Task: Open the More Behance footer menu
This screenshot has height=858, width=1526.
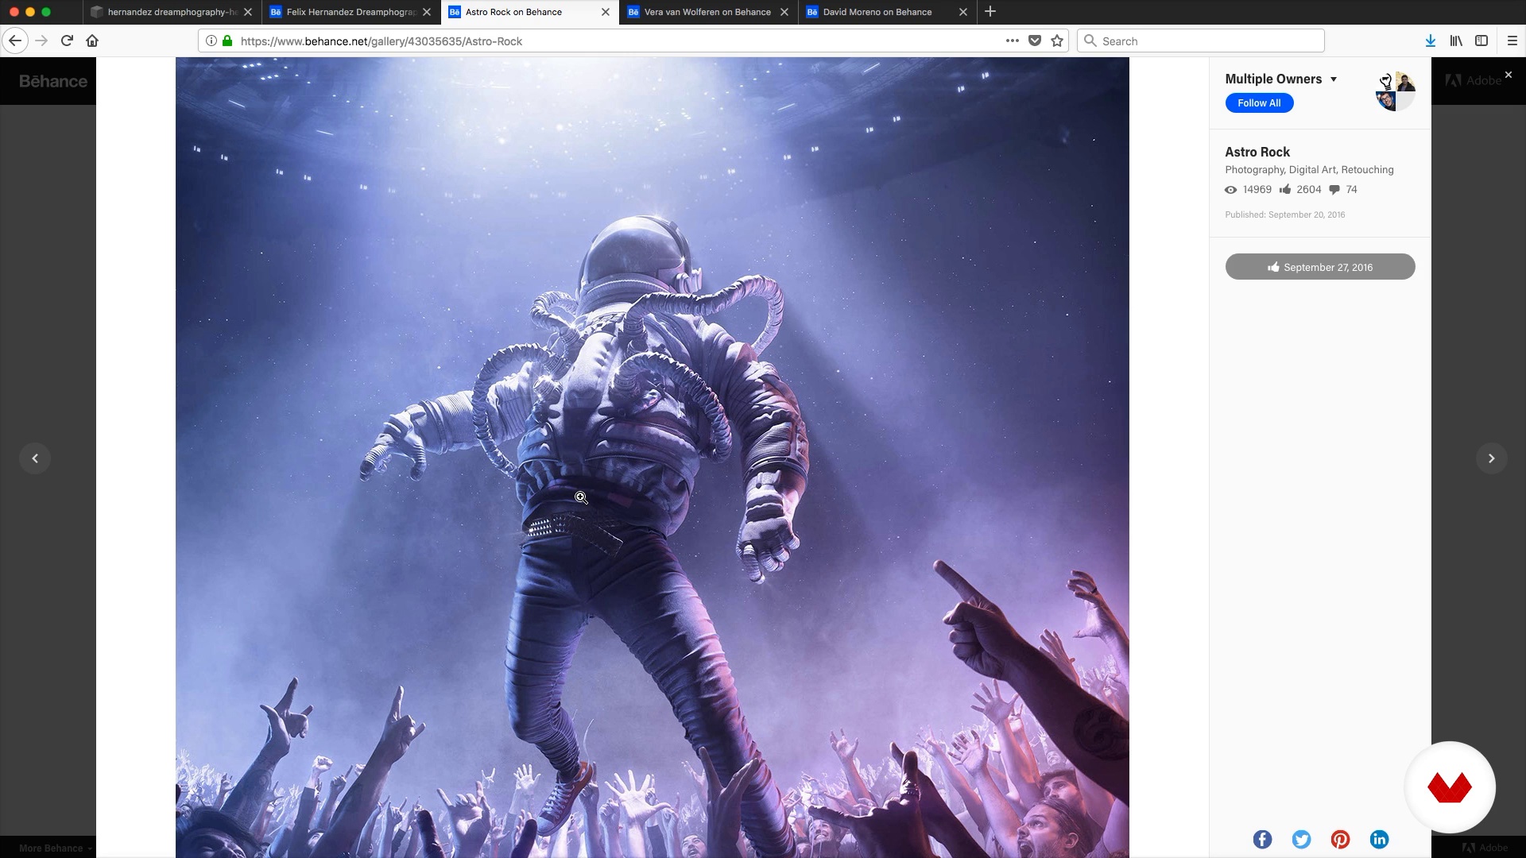Action: (x=56, y=848)
